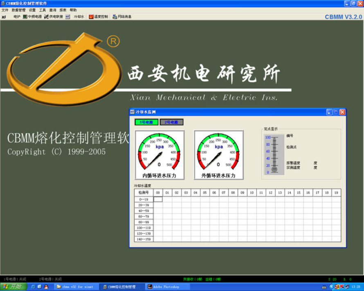
Task: Click the 140--159 row header
Action: (x=144, y=239)
